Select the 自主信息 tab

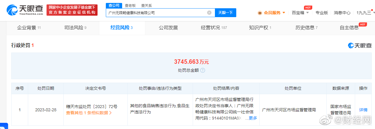(x=349, y=28)
